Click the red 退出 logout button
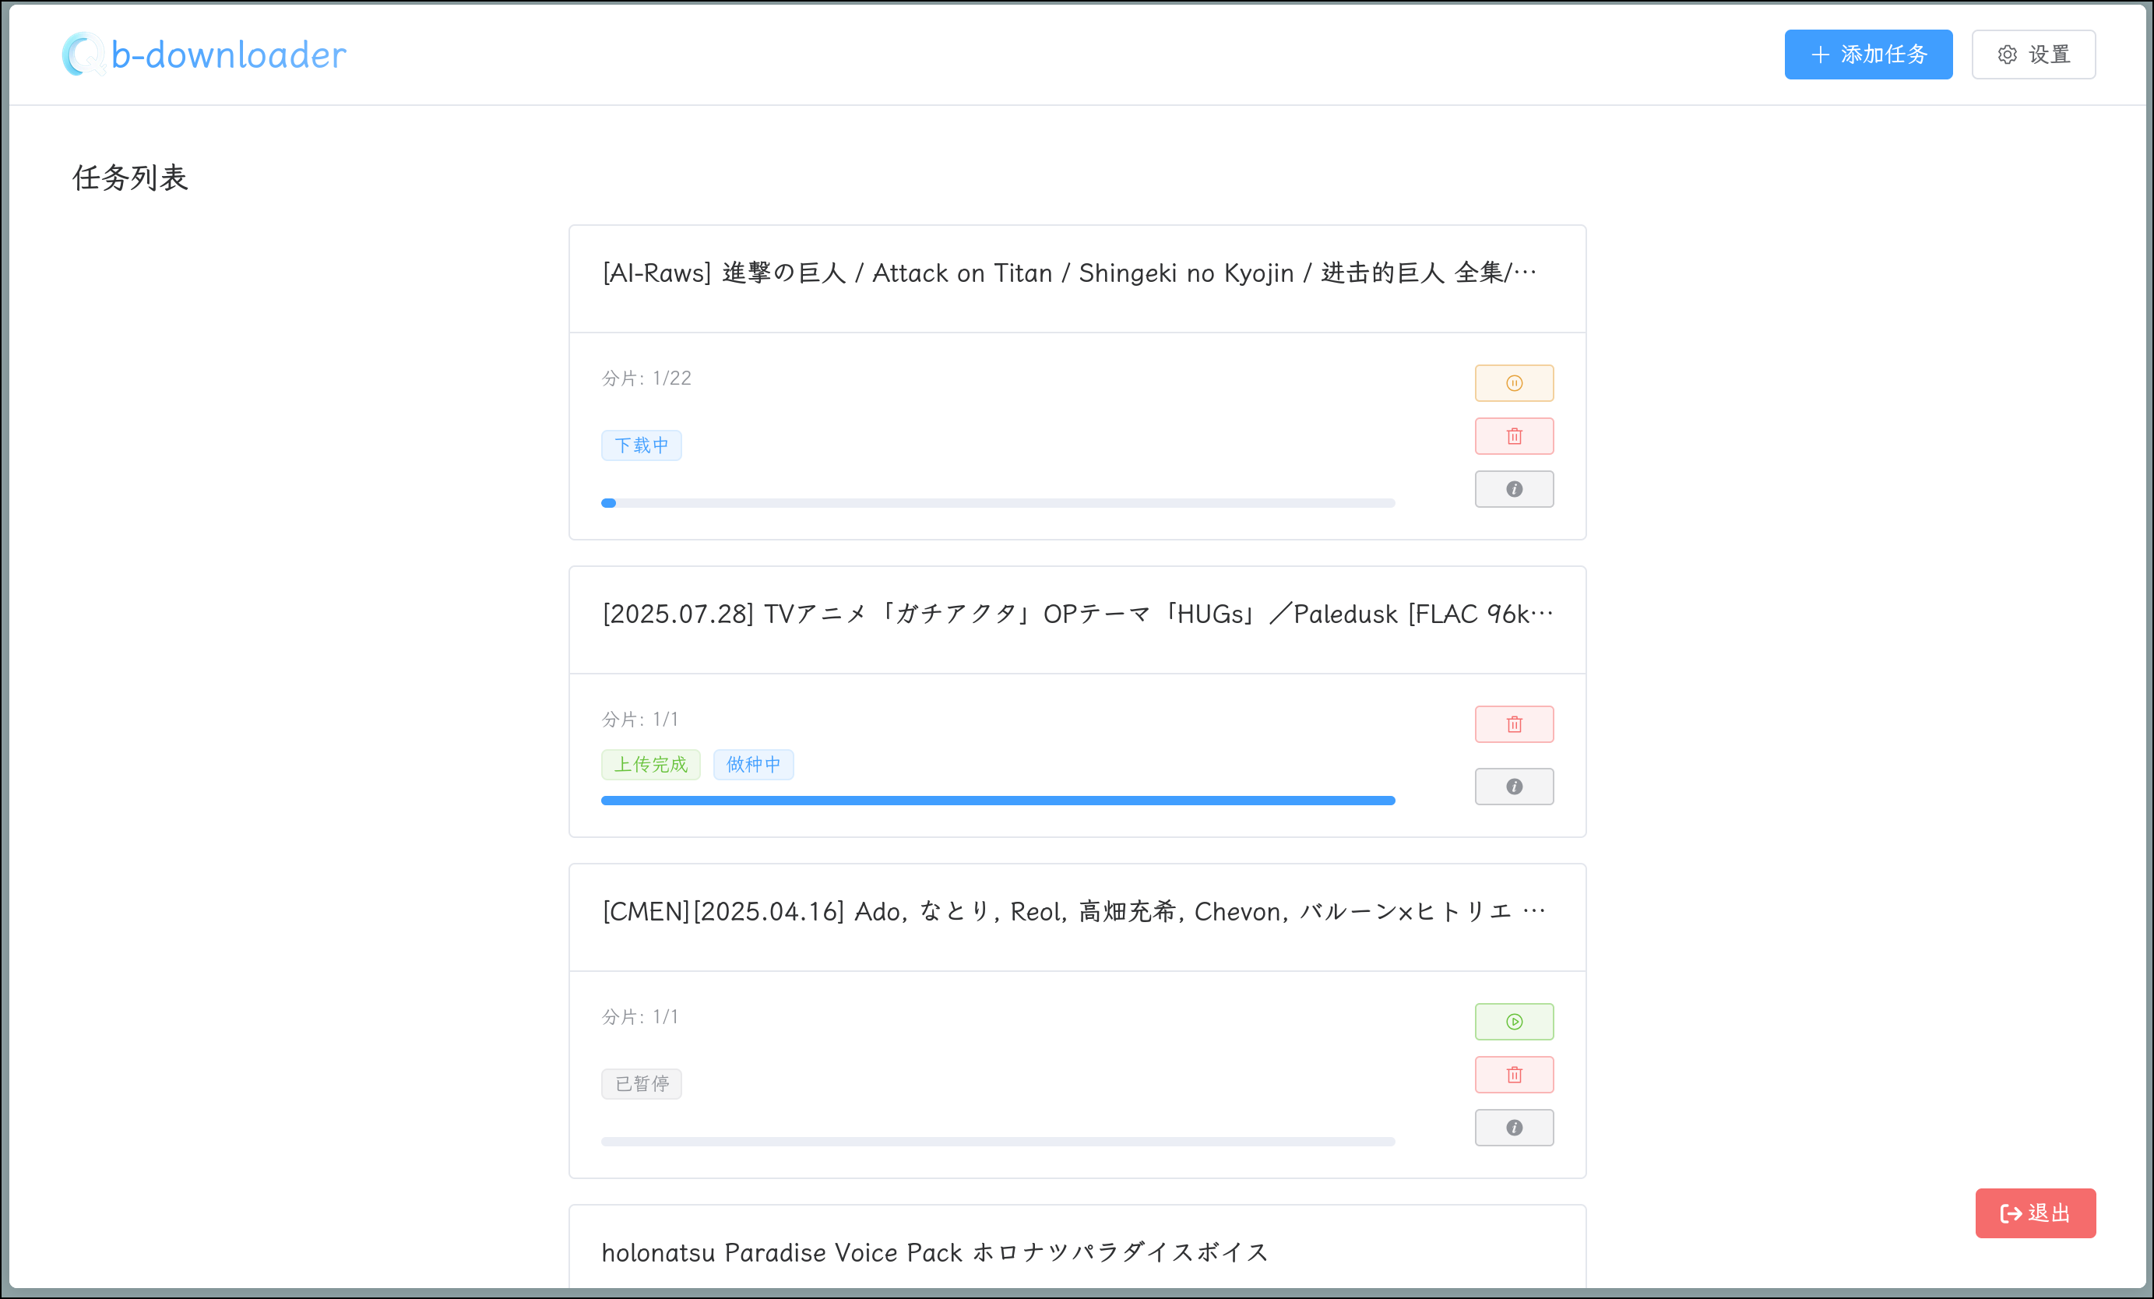The width and height of the screenshot is (2154, 1299). (x=2034, y=1213)
